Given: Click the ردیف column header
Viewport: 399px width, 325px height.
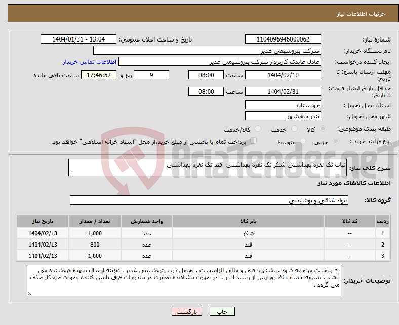Looking at the screenshot, I should pos(382,221).
